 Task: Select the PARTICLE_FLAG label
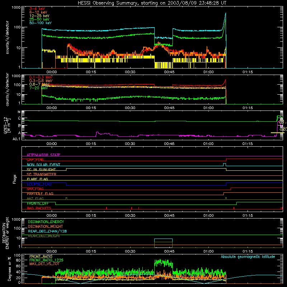[40, 194]
